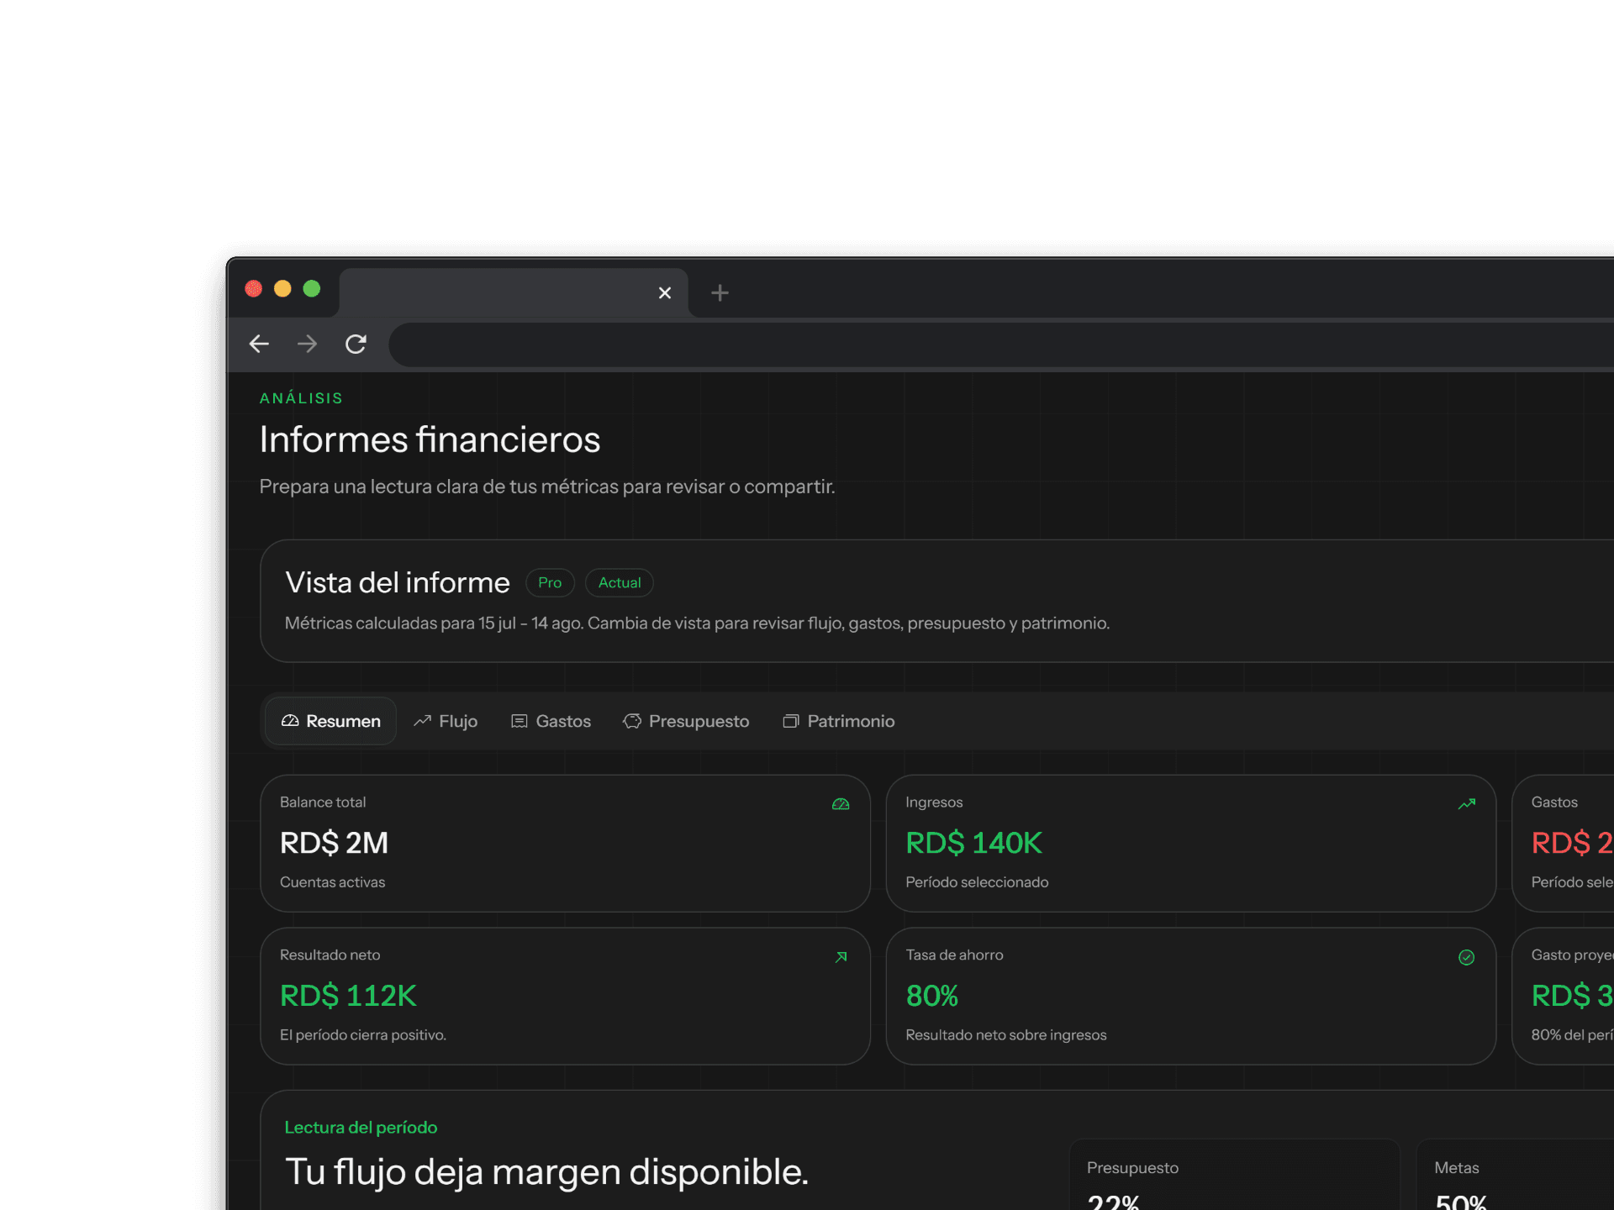Click the trend-up icon on Ingresos card

pyautogui.click(x=1467, y=804)
